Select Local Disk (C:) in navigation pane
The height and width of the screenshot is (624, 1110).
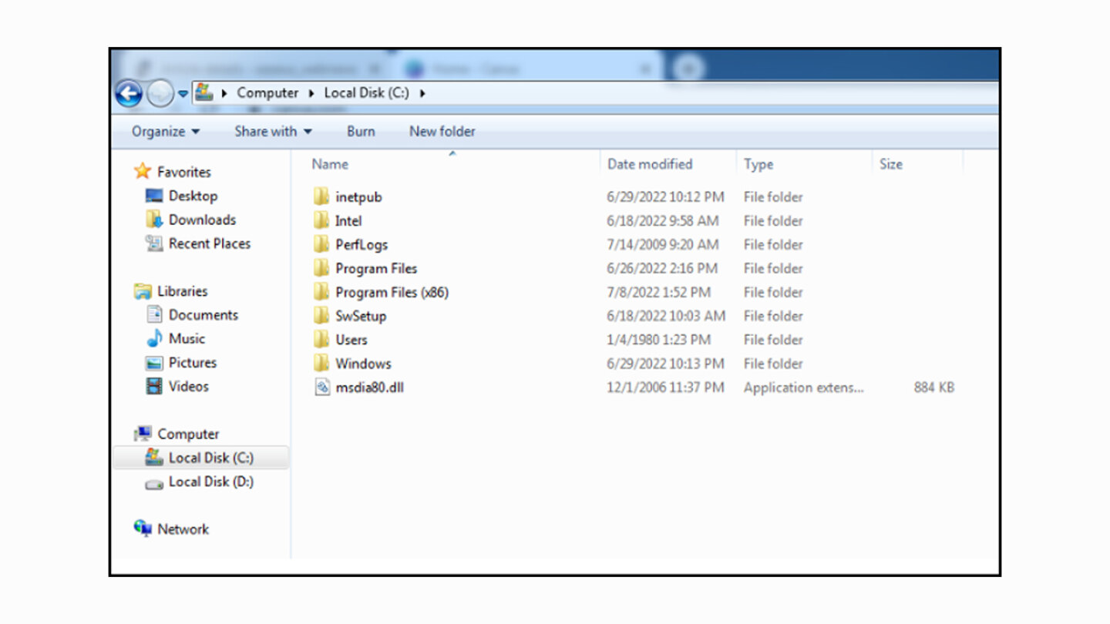211,458
